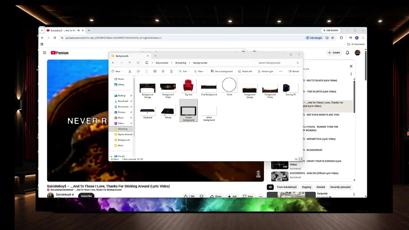The width and height of the screenshot is (409, 230).
Task: Switch File Explorer to large thumbnails view icon
Action: pos(300,159)
